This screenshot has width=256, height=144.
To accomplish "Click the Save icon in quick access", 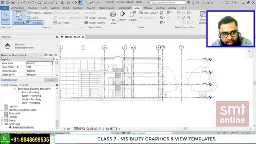I will pos(13,2).
